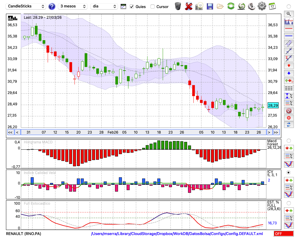Save chart using the floppy disk icon
The width and height of the screenshot is (298, 238).
click(x=210, y=6)
